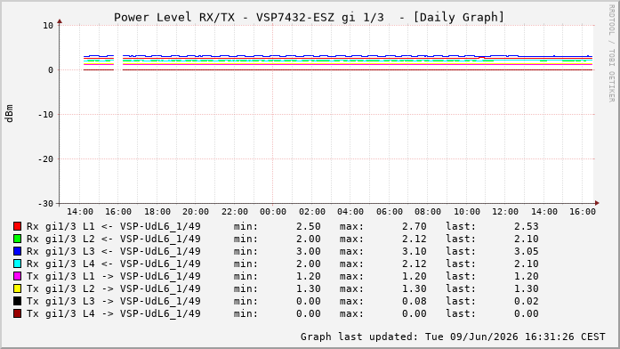Click the green Rx L2 legend swatch
Viewport: 620px width, 349px height.
[17, 239]
